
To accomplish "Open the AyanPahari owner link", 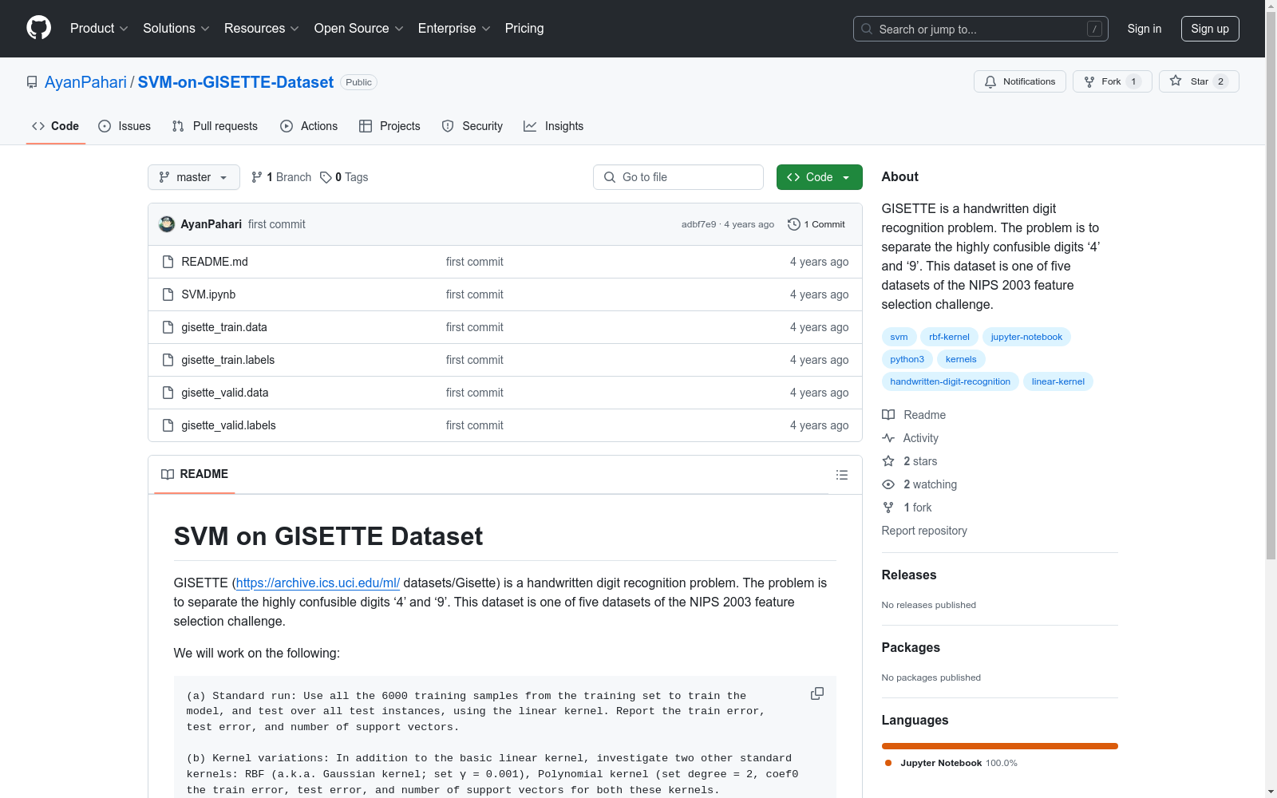I will coord(85,82).
